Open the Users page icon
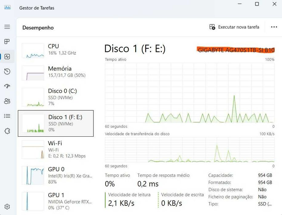This screenshot has height=215, width=282. tap(7, 101)
